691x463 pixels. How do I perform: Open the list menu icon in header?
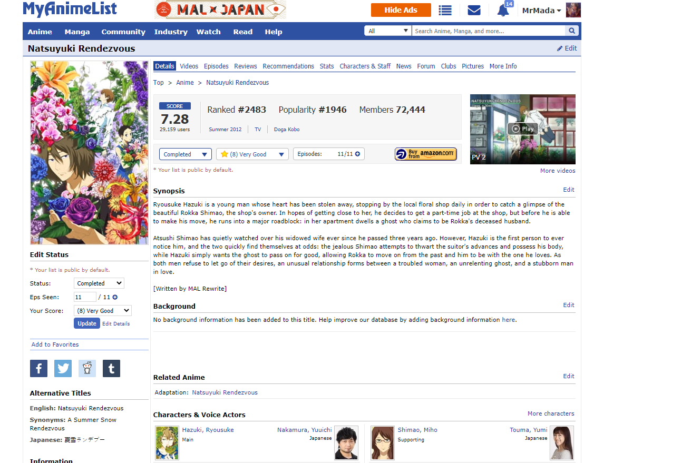[445, 10]
